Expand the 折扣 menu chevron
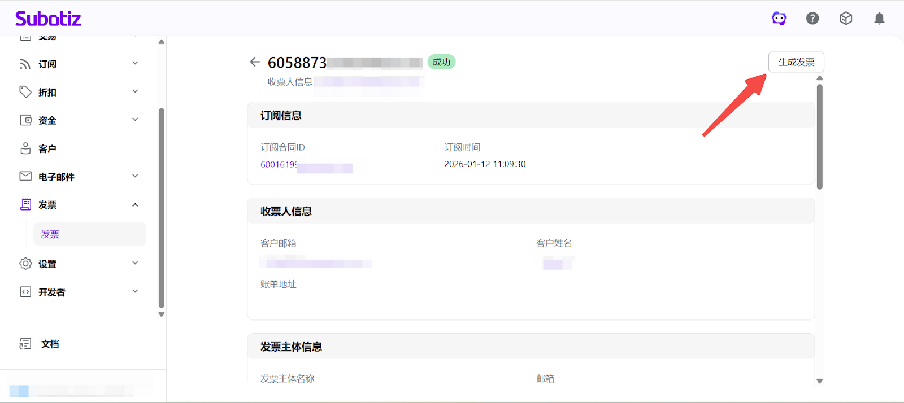The image size is (904, 403). (x=135, y=91)
